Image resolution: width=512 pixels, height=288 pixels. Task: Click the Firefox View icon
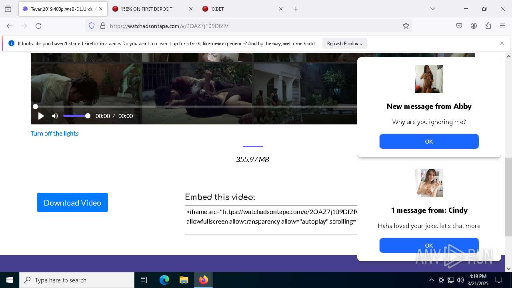click(x=8, y=9)
